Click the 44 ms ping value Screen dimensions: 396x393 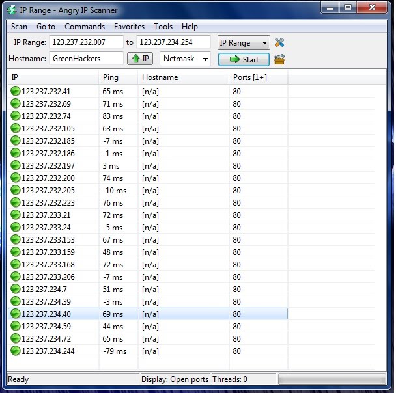(x=113, y=327)
